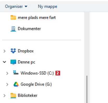The height and width of the screenshot is (103, 108).
Task: Open the Organiser dropdown menu
Action: point(16,7)
